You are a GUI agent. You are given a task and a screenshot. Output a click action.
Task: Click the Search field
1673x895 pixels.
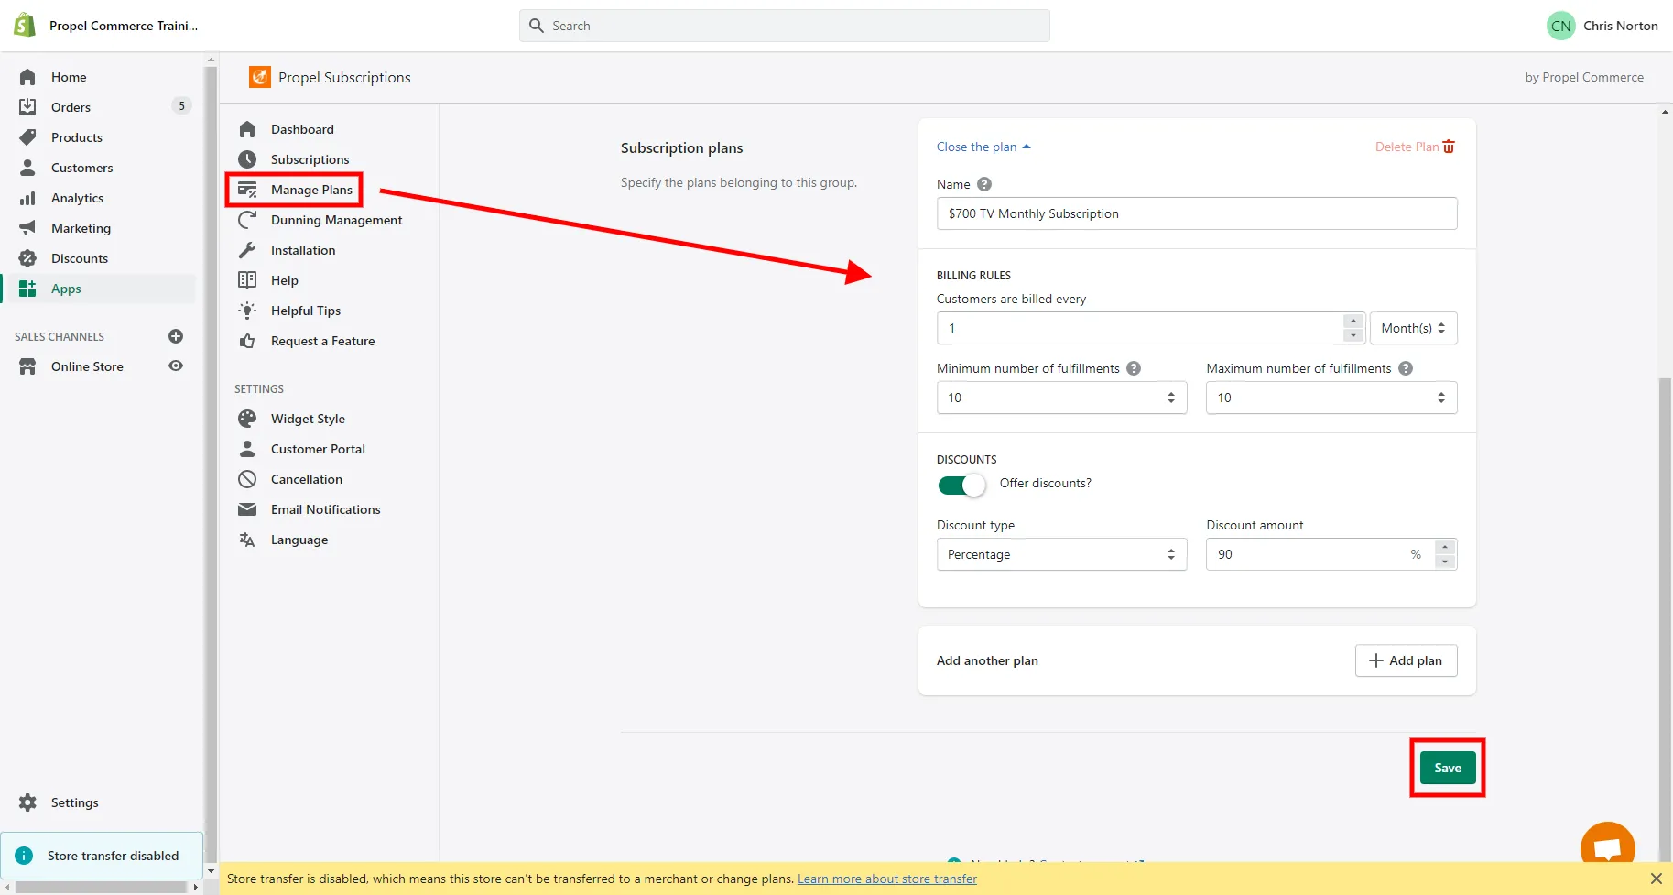(785, 26)
